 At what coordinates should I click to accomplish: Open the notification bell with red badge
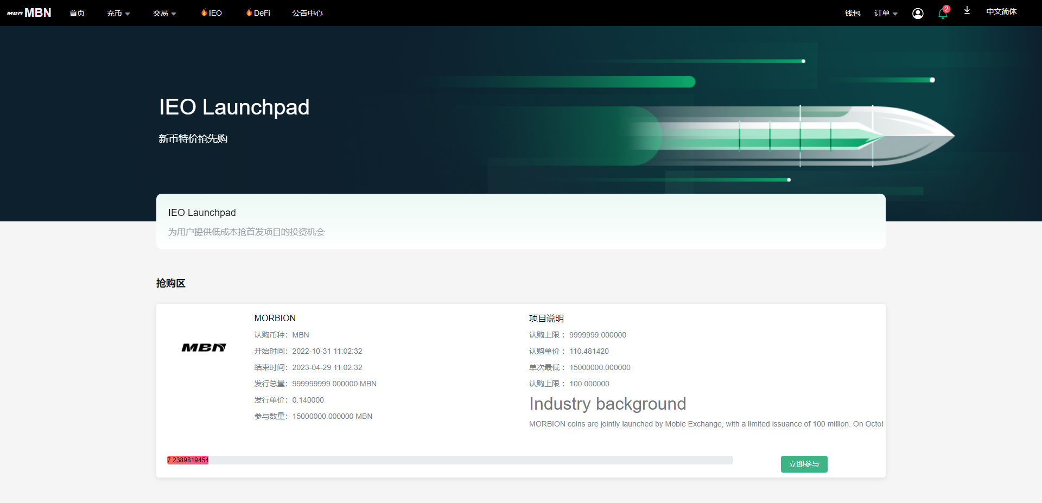pyautogui.click(x=943, y=14)
